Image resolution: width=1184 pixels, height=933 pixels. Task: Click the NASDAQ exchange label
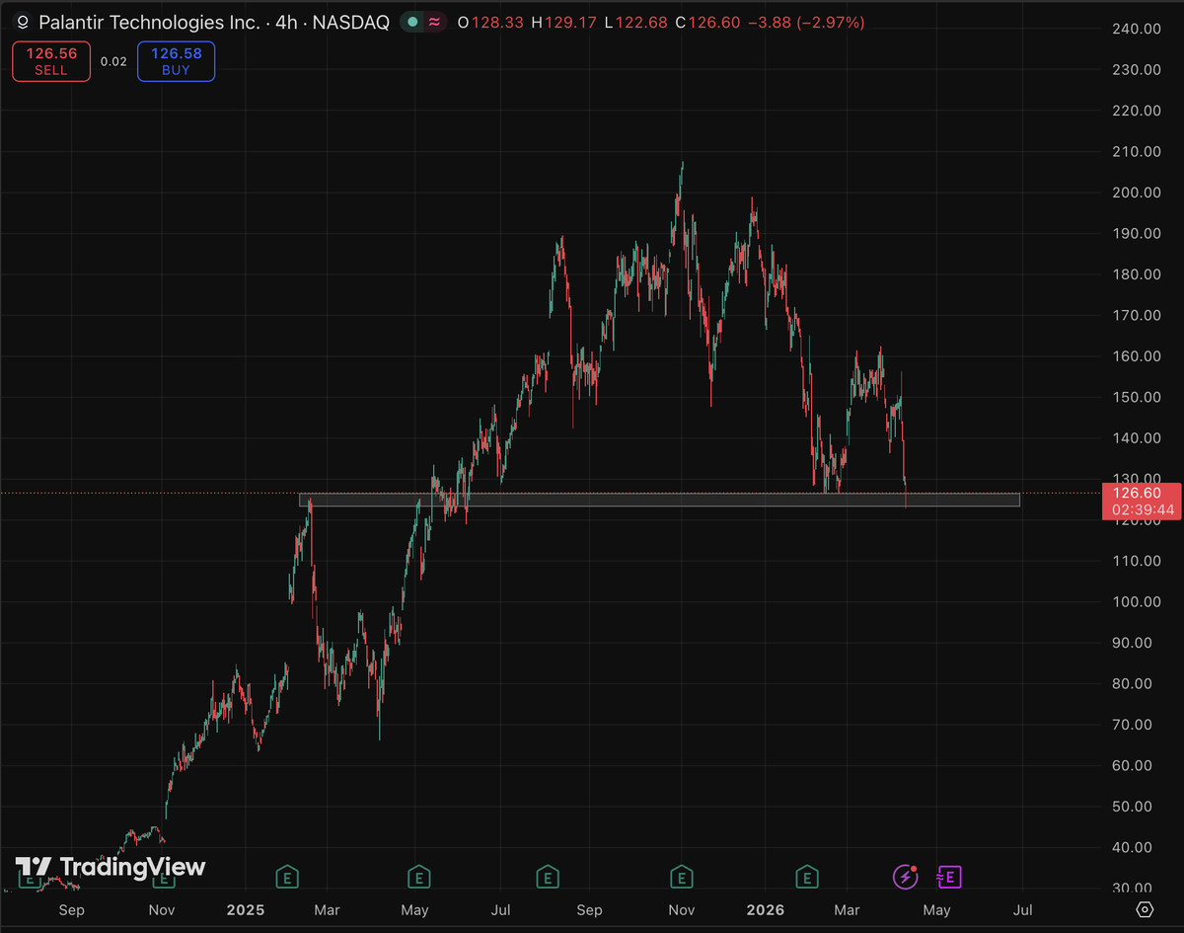point(351,22)
